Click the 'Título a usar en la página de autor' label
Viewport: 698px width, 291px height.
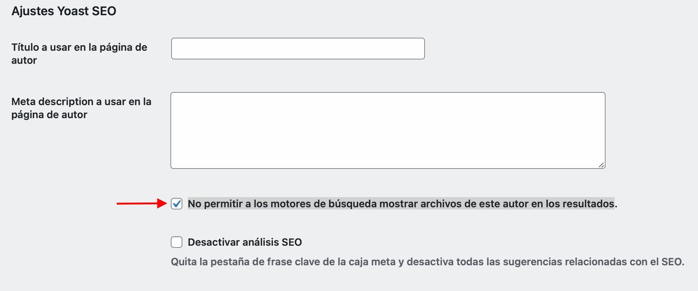pos(79,54)
